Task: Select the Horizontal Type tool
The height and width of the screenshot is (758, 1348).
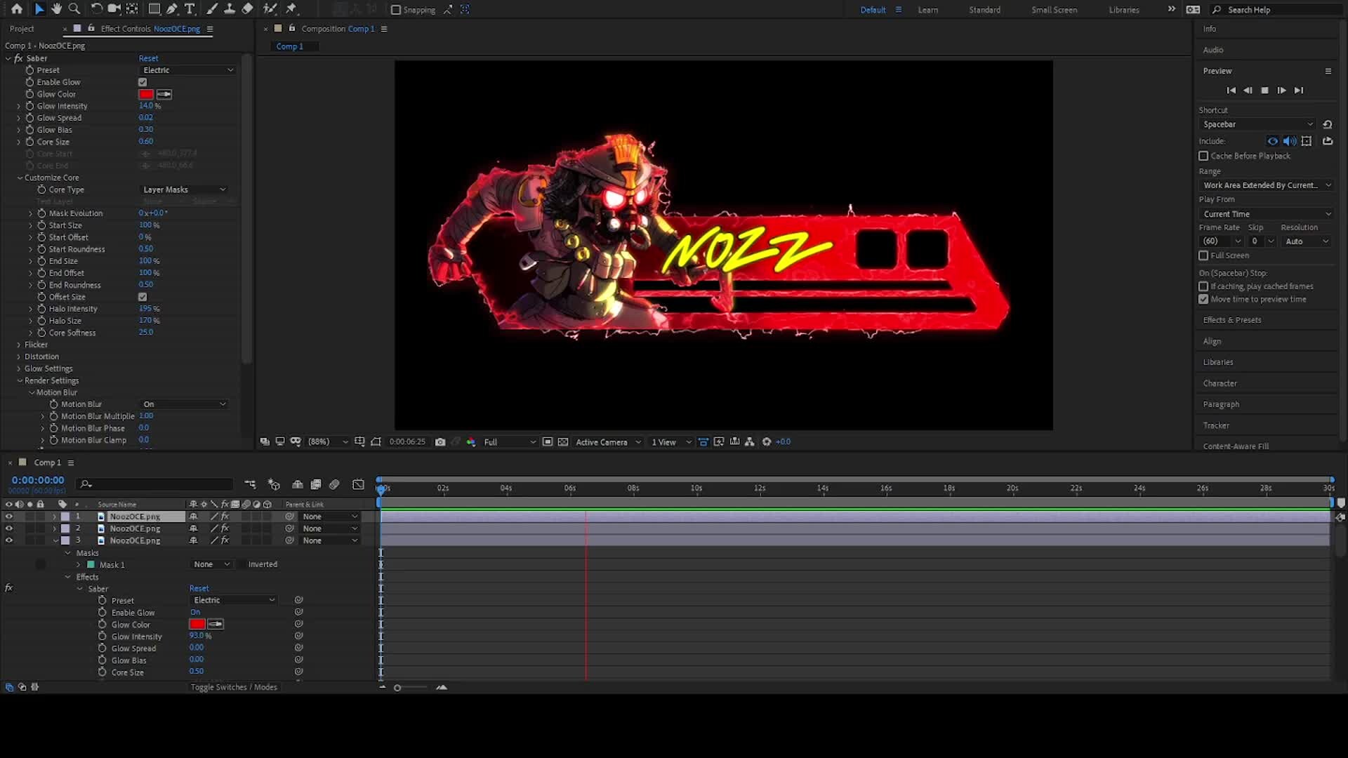Action: tap(190, 9)
